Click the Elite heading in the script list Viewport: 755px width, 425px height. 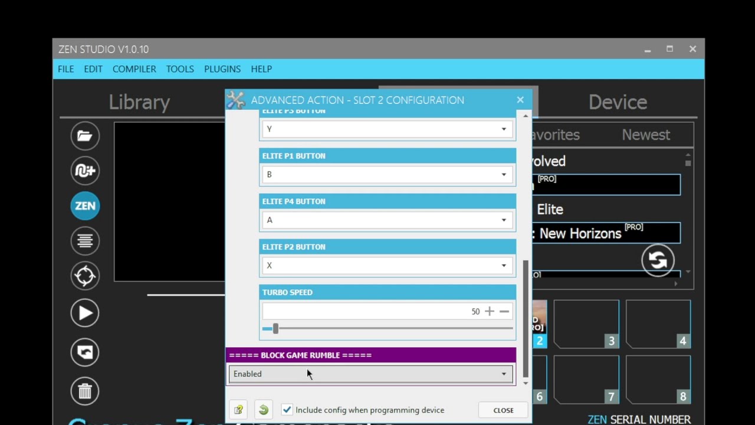550,210
